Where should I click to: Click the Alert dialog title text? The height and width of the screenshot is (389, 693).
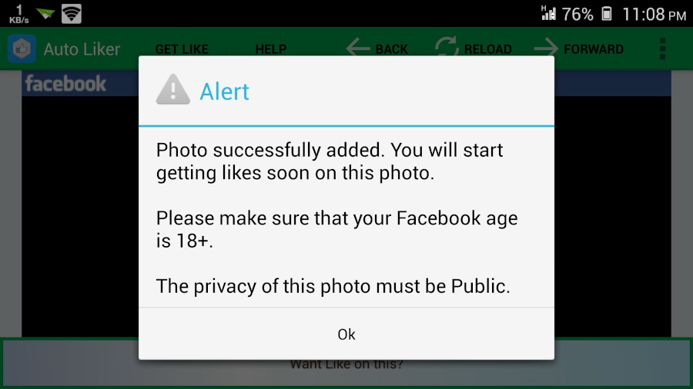tap(225, 91)
